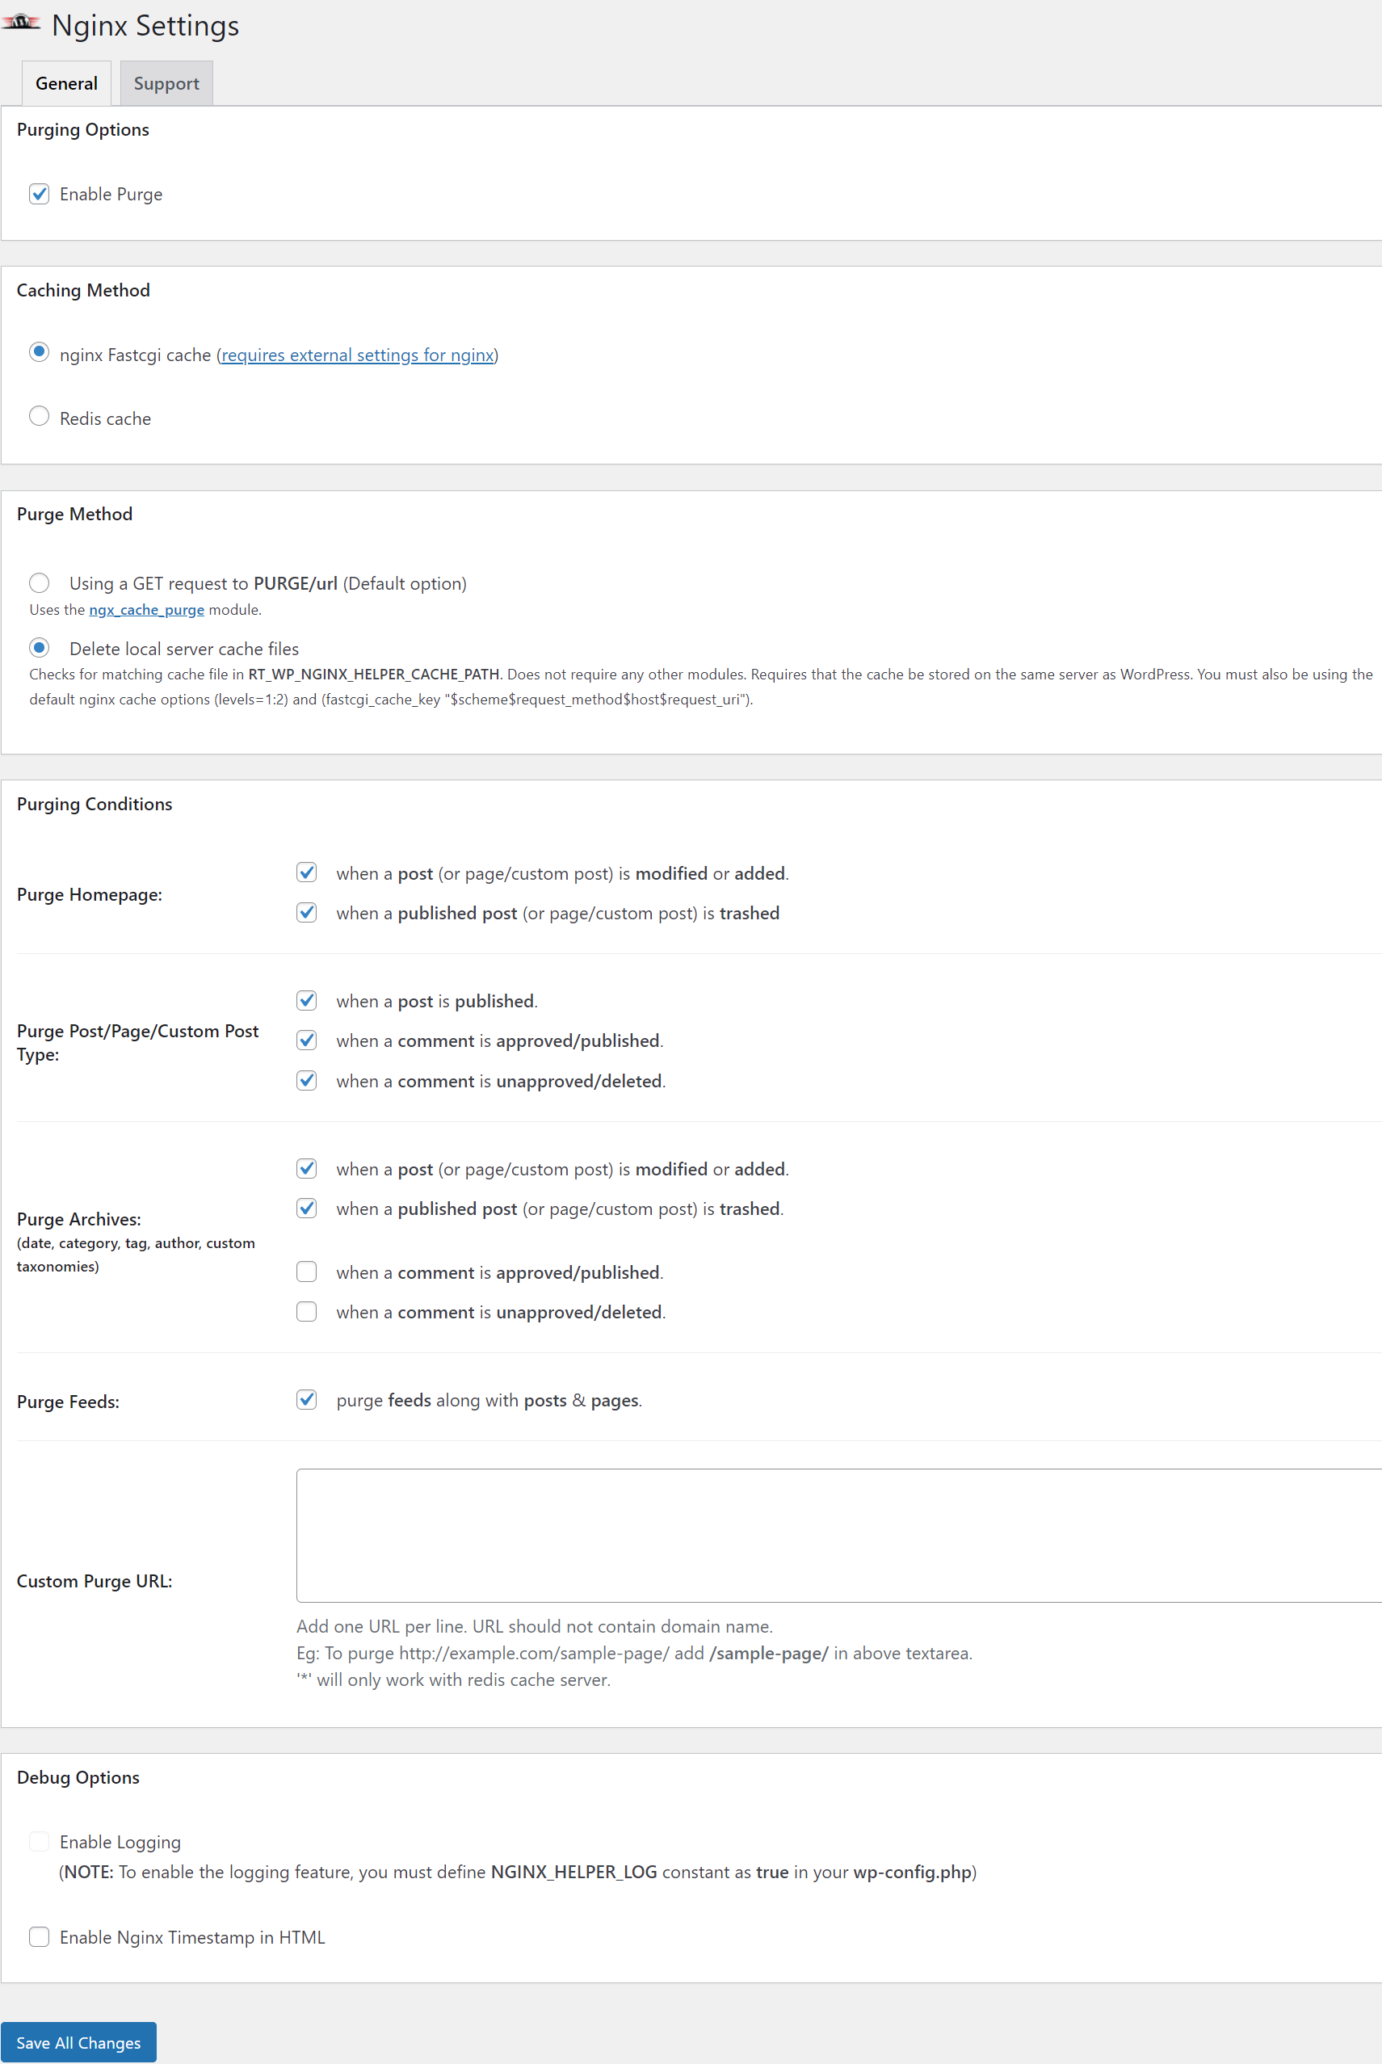Screen dimensions: 1382x2064
Task: Choose Redis cache as caching method
Action: click(x=39, y=416)
